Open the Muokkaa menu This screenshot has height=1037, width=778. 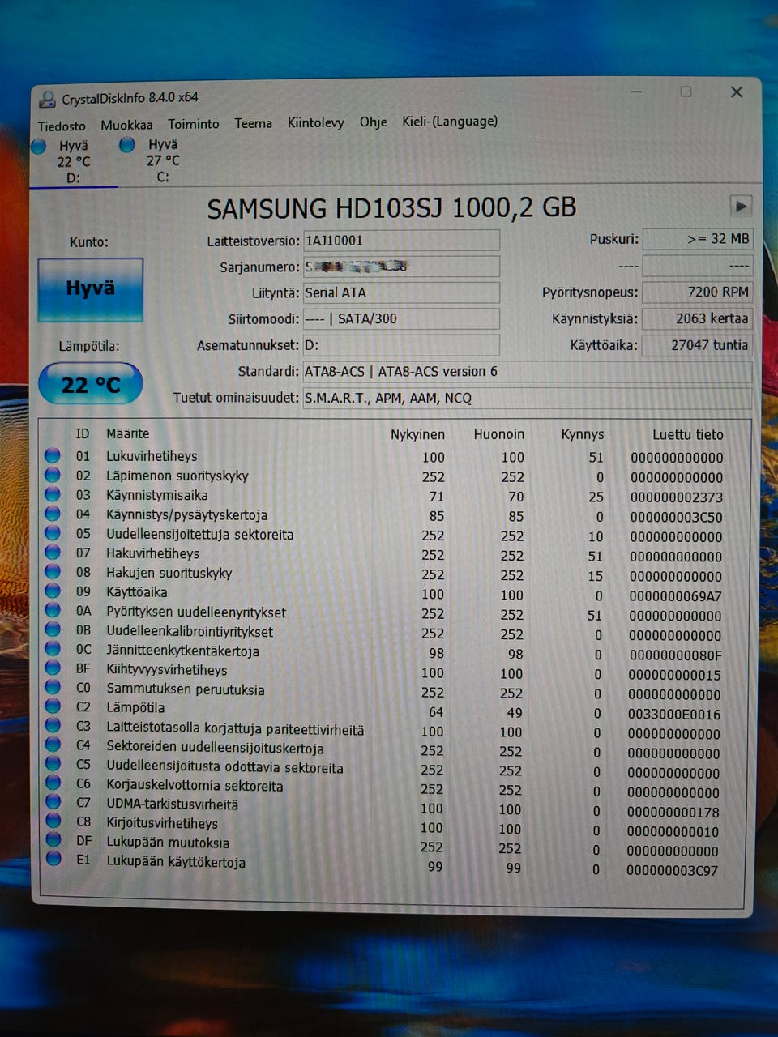point(126,125)
